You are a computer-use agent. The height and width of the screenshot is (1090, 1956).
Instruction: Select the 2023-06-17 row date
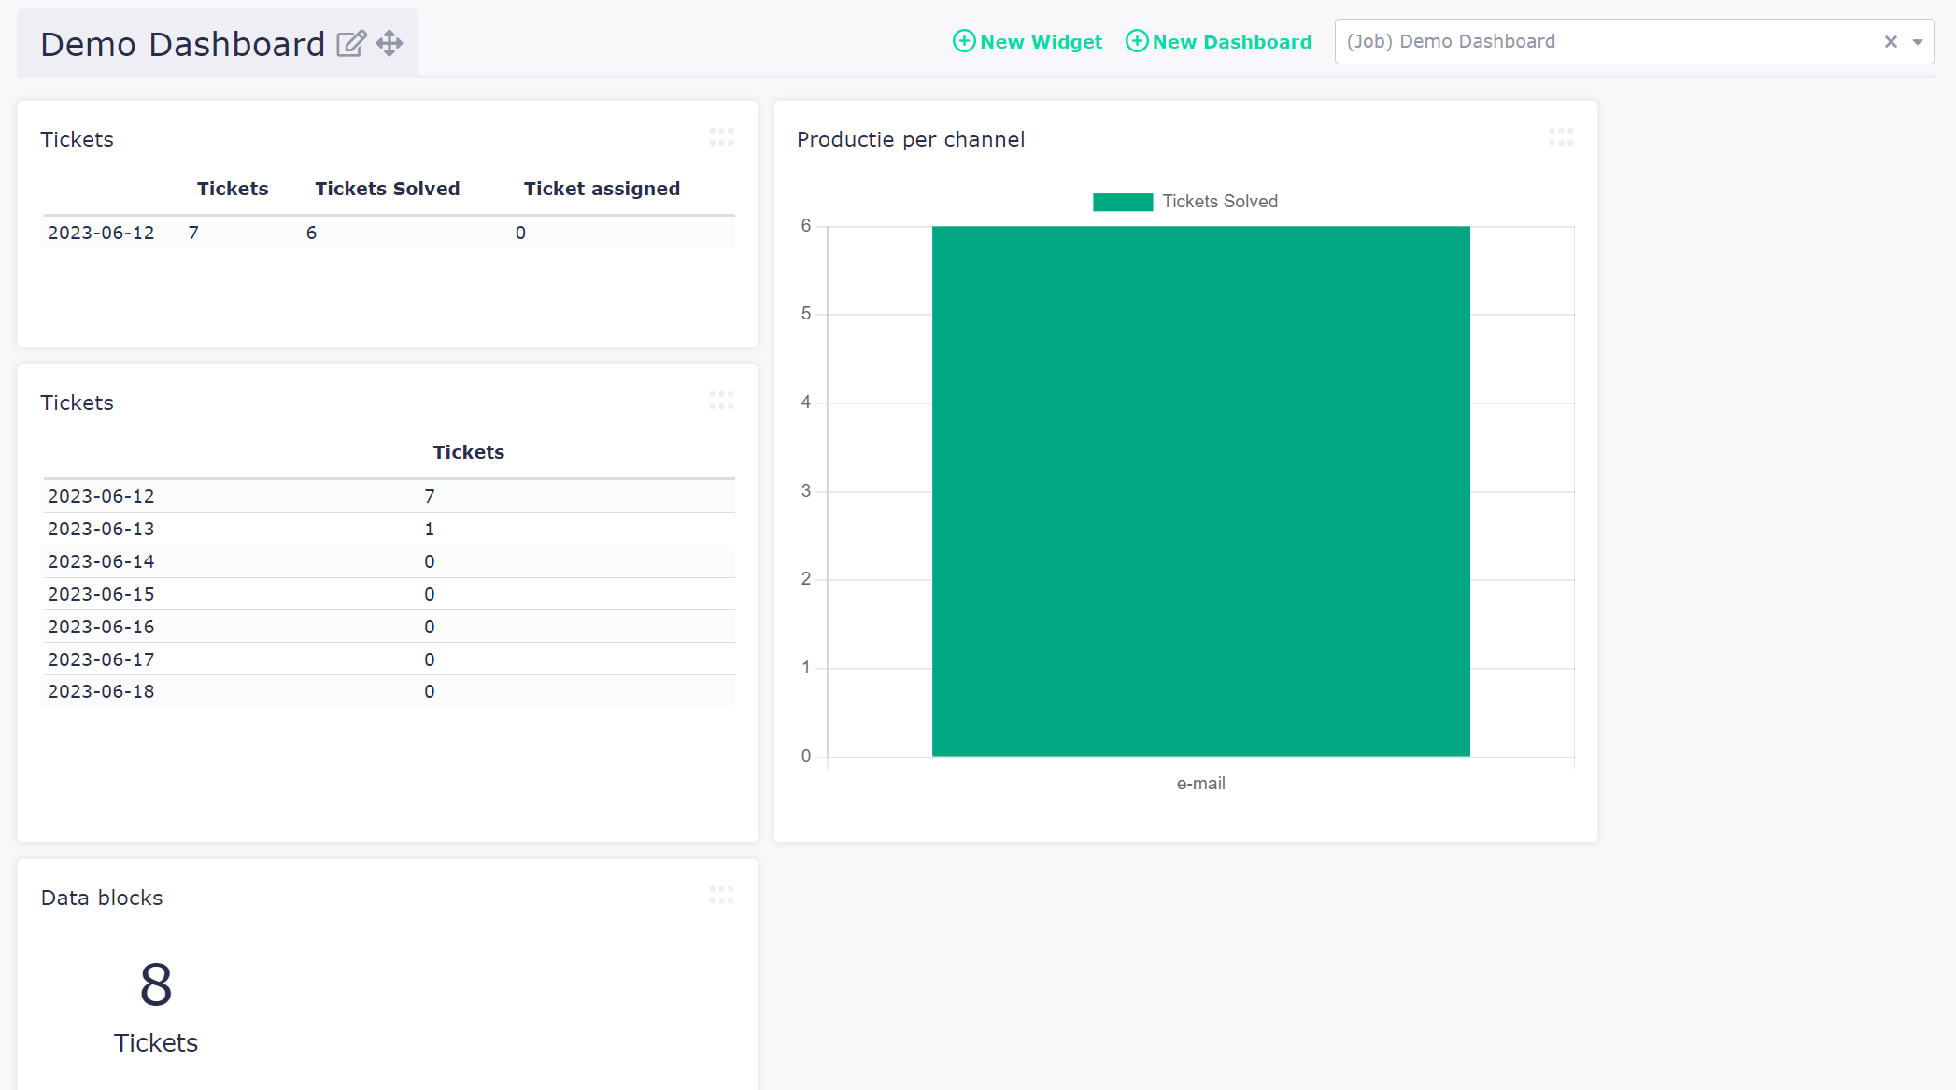point(101,659)
